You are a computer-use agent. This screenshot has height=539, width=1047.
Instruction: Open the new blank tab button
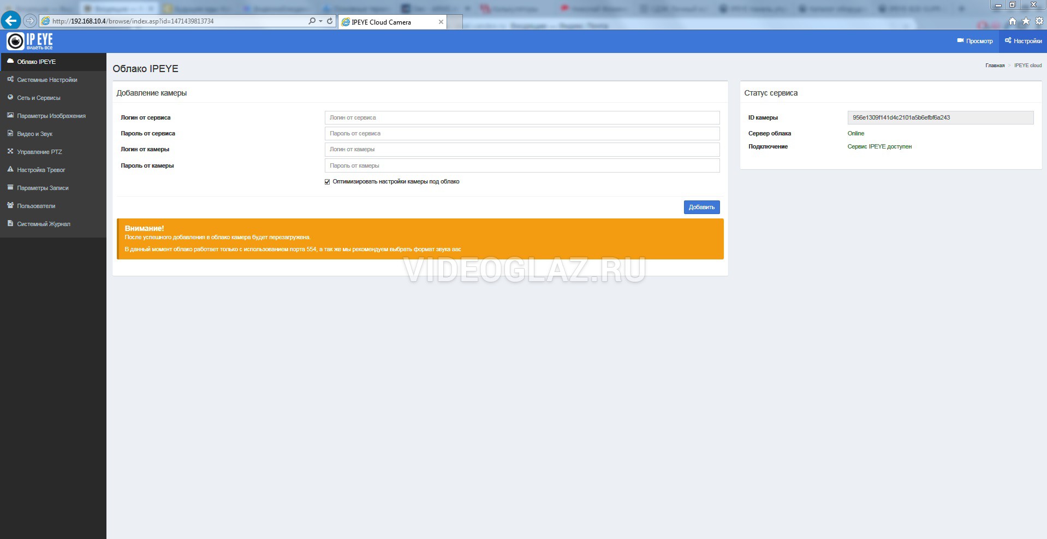pyautogui.click(x=455, y=22)
